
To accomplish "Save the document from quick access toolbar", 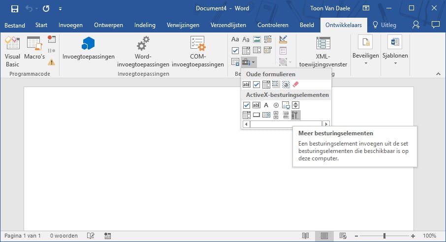I will [x=14, y=8].
